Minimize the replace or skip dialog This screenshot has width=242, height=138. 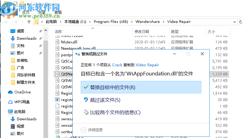[174, 54]
